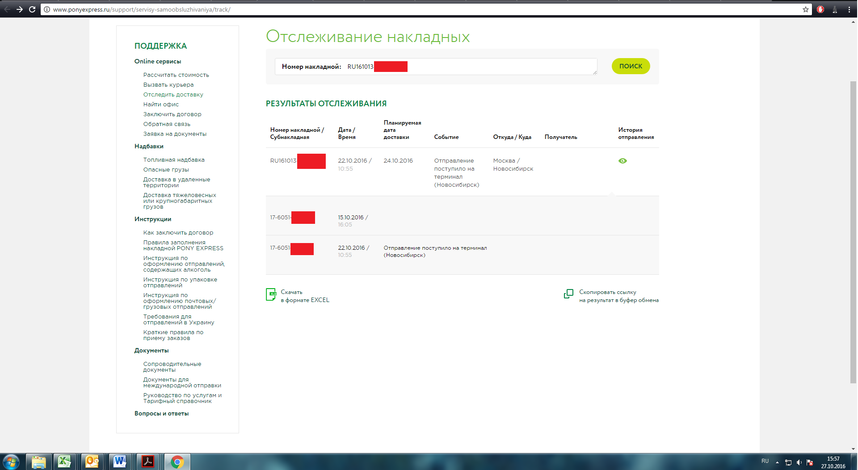
Task: Click the ПОИСК search button
Action: 631,66
